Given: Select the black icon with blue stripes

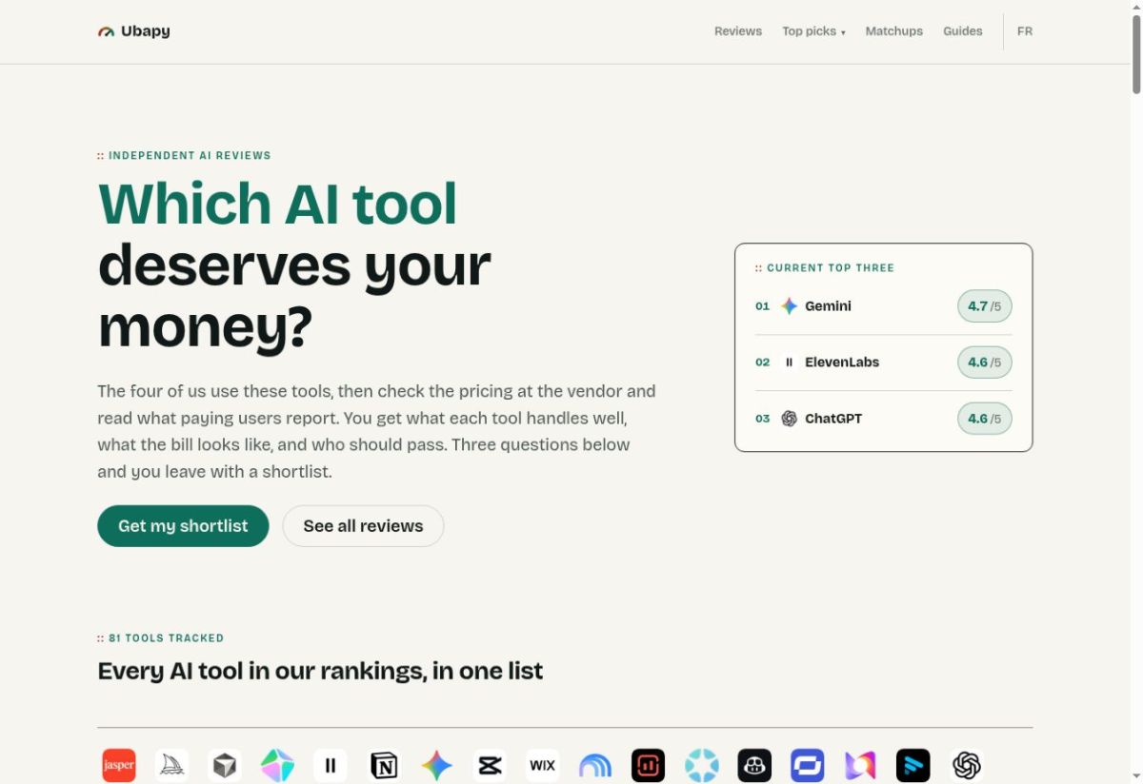Looking at the screenshot, I should click(x=912, y=765).
